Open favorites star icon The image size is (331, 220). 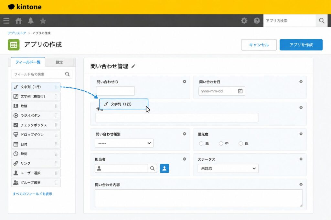pyautogui.click(x=43, y=21)
